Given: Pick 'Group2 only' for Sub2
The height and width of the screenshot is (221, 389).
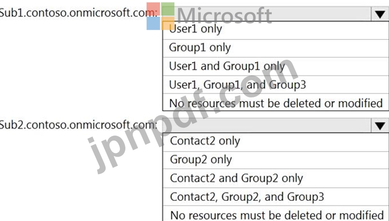Looking at the screenshot, I should coord(276,160).
